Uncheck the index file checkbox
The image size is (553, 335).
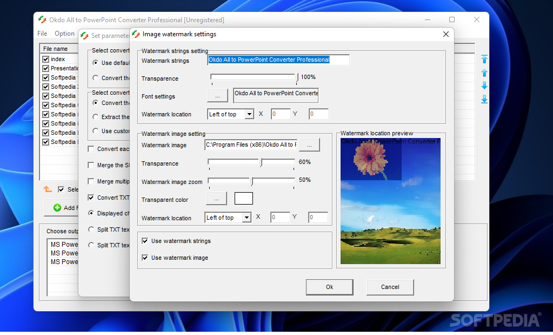(45, 59)
